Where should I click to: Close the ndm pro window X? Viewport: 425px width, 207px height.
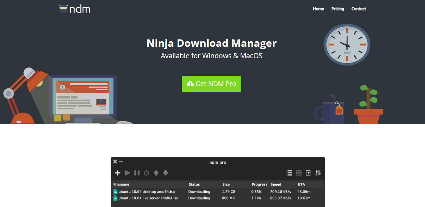115,162
